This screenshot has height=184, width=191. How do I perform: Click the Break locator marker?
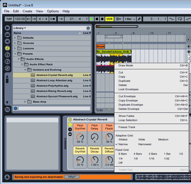pos(100,47)
